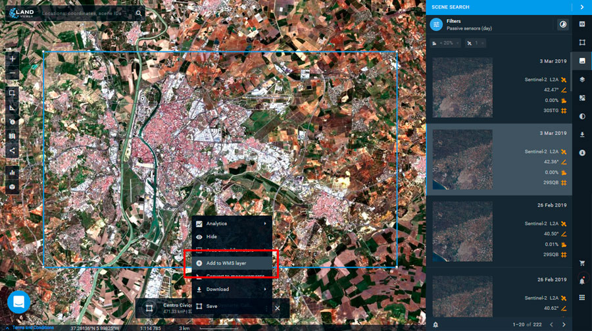Open the layers stack tab in sidebar
The height and width of the screenshot is (331, 592).
(x=582, y=80)
